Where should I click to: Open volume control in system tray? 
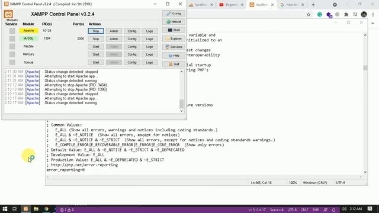click(344, 209)
